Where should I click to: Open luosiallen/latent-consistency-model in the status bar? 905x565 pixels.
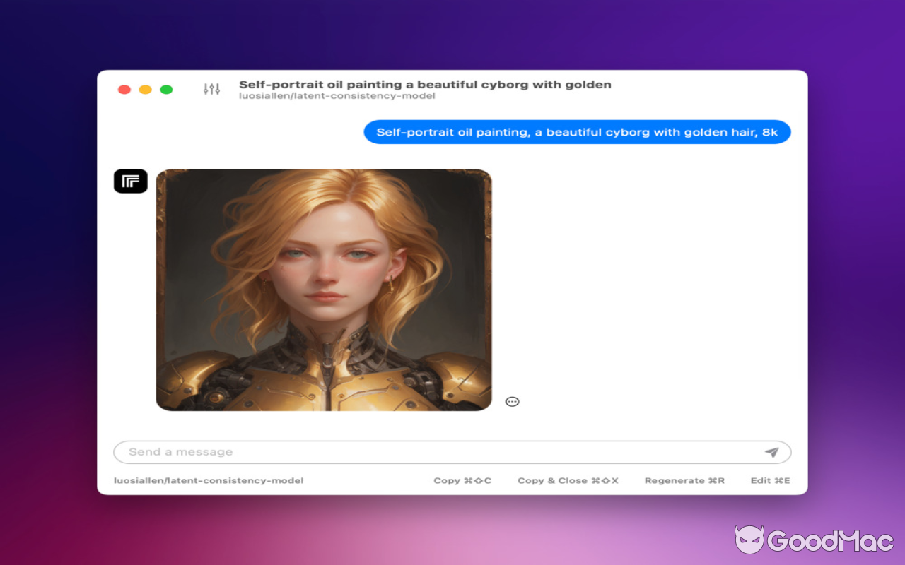click(209, 480)
